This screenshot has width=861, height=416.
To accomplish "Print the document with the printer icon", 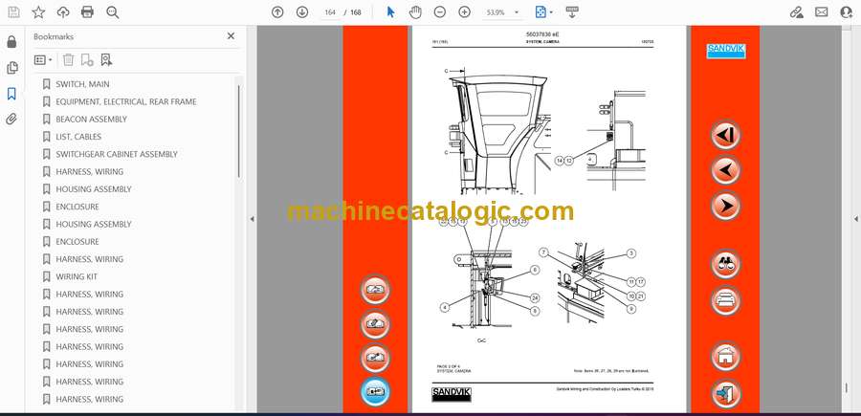I will pos(87,12).
